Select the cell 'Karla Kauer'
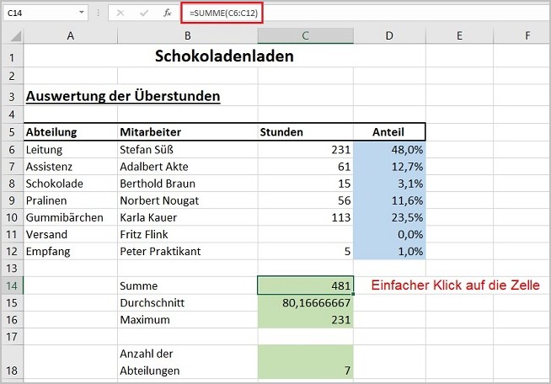551x384 pixels. coord(188,217)
